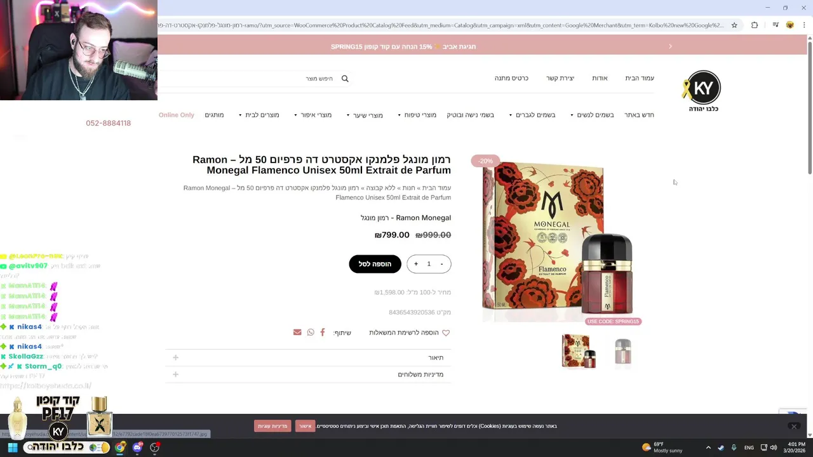Open the OBS icon in the taskbar
Image resolution: width=813 pixels, height=457 pixels.
[154, 447]
